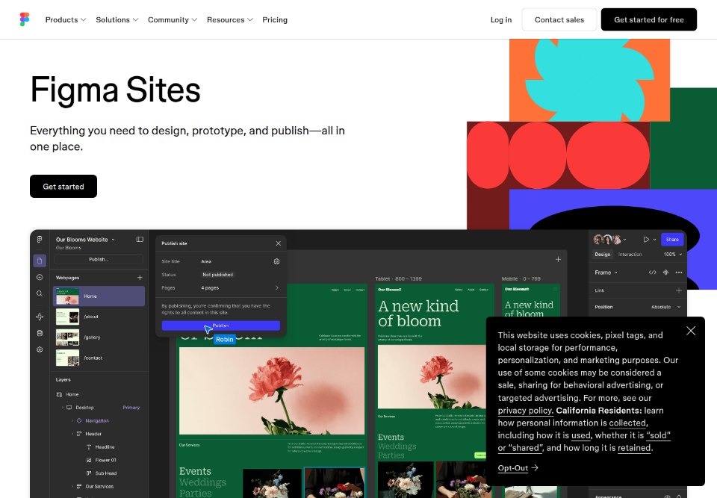Click the search icon in left rail
This screenshot has width=717, height=498.
point(40,293)
